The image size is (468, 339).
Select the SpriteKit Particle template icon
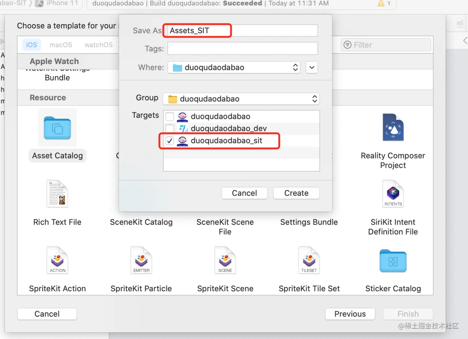click(x=141, y=260)
